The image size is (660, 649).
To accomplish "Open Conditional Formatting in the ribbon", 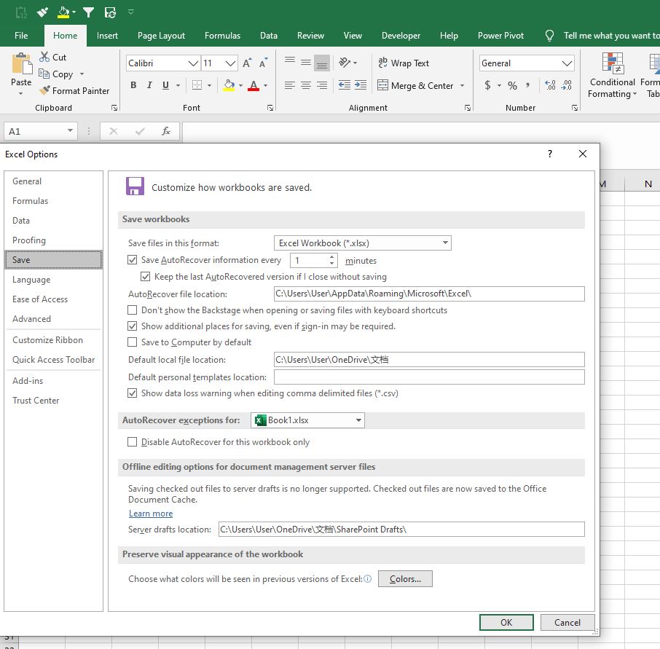I will pos(613,75).
